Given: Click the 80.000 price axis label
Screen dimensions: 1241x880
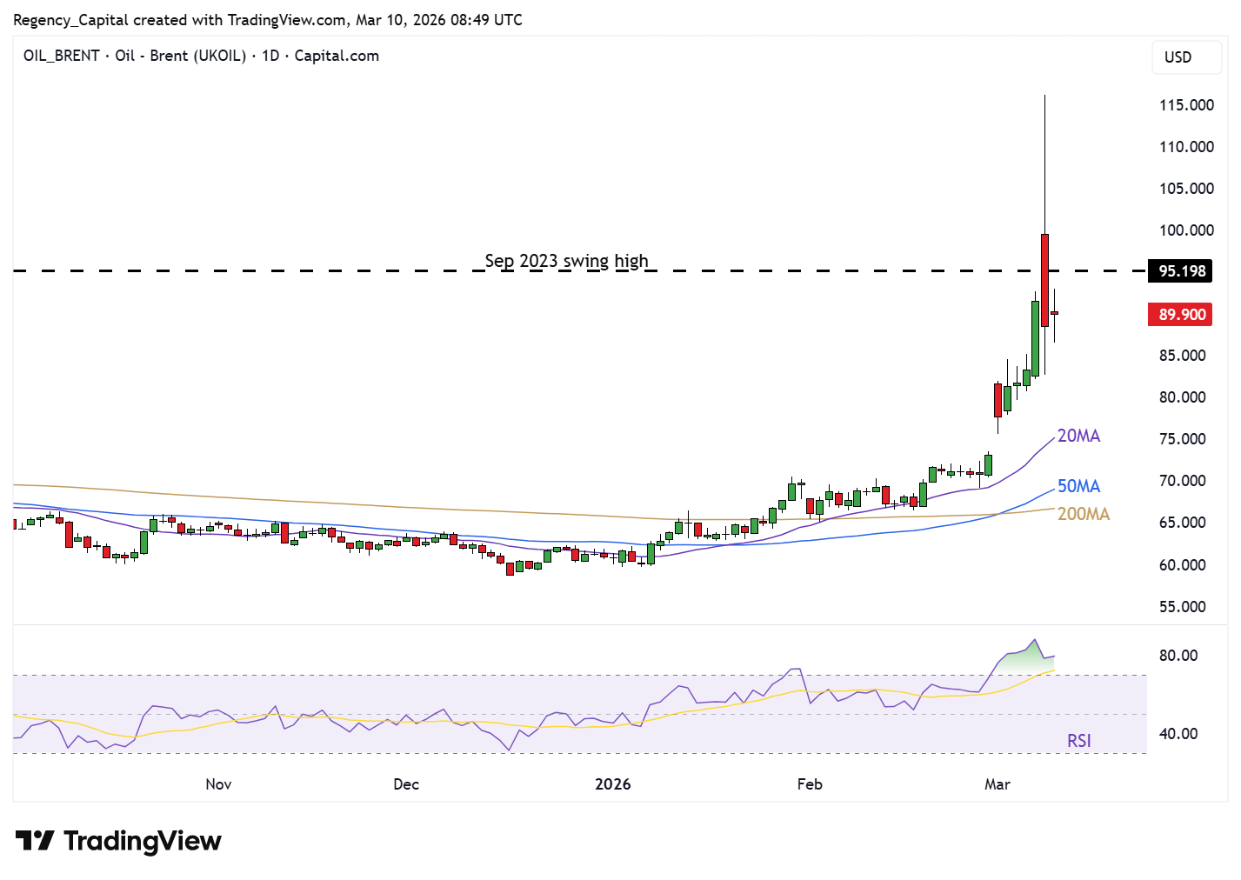Looking at the screenshot, I should (x=1183, y=397).
